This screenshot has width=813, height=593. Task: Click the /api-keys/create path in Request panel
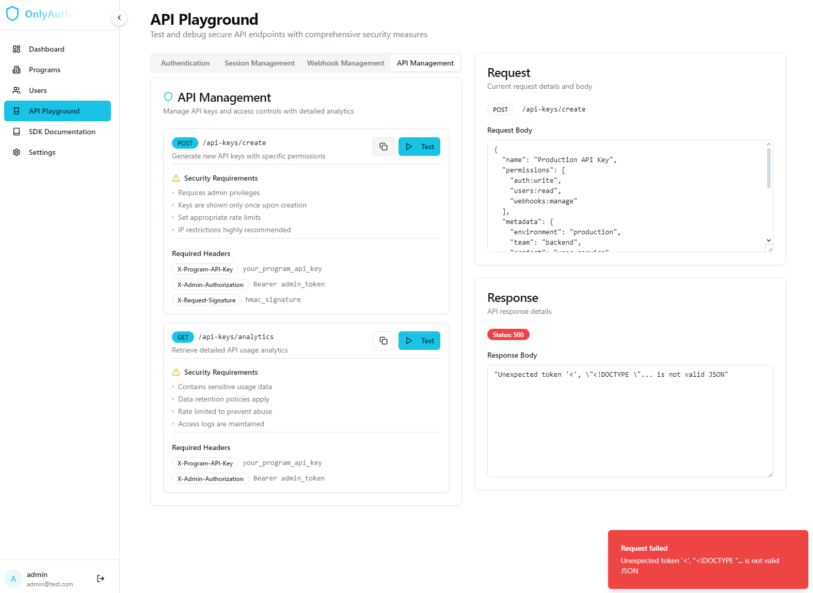[554, 109]
